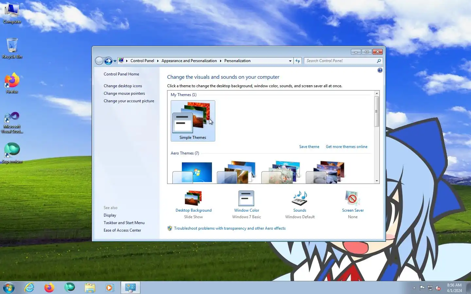The width and height of the screenshot is (471, 294).
Task: Open the Windows Start menu orb
Action: click(9, 287)
